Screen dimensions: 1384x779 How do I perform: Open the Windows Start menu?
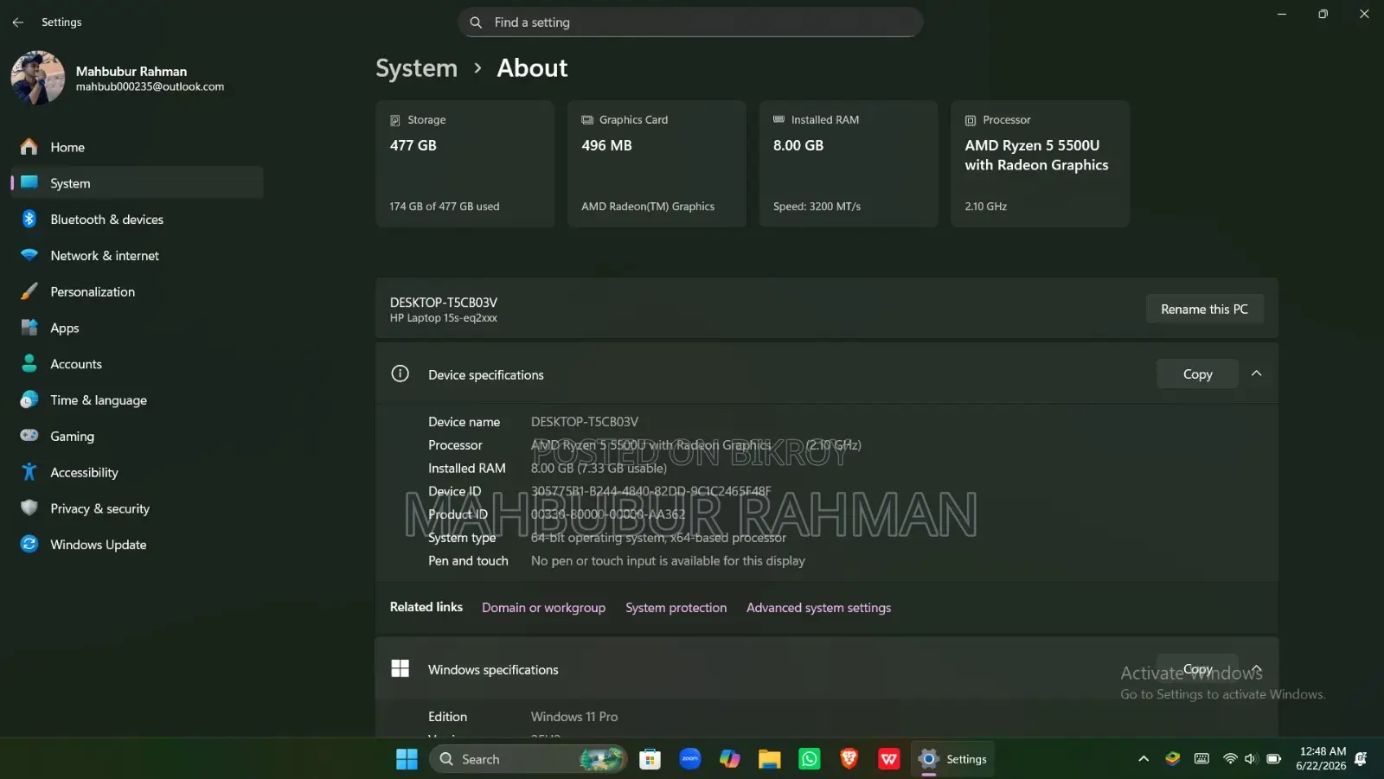407,759
